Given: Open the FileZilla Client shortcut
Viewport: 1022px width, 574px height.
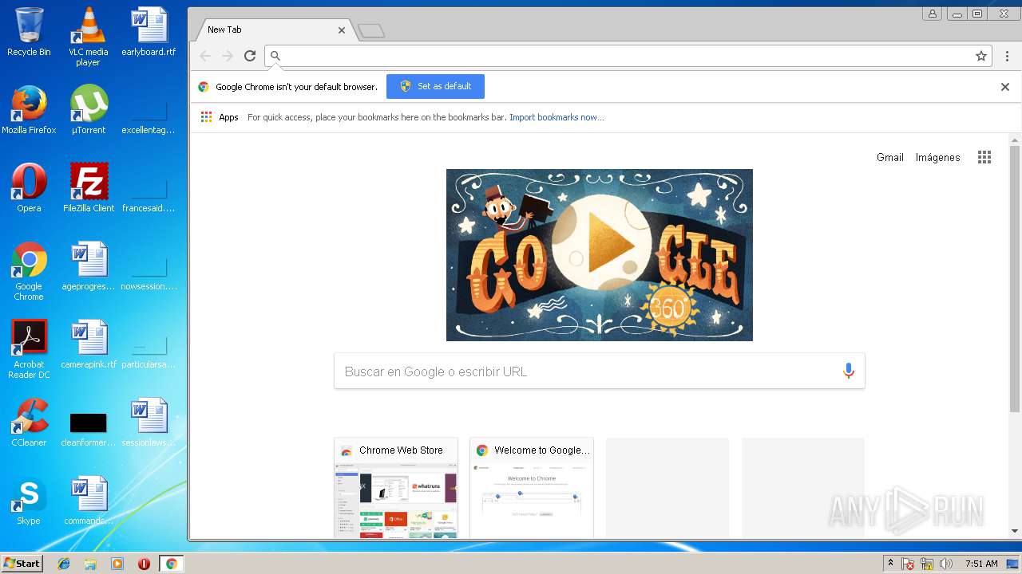Looking at the screenshot, I should click(x=89, y=188).
